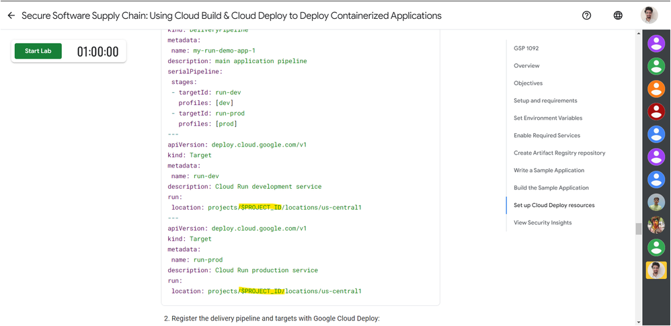Click the page vertical scrollbar thumb
The height and width of the screenshot is (326, 671).
tap(639, 229)
